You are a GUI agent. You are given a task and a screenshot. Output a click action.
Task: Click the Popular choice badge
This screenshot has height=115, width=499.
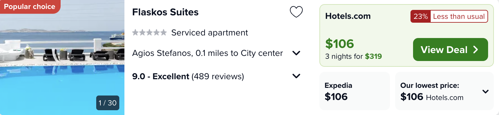pyautogui.click(x=30, y=7)
